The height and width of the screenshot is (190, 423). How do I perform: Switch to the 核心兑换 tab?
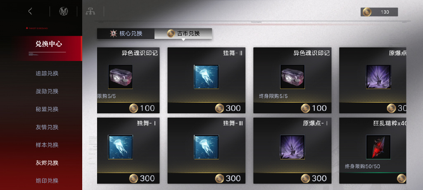(126, 34)
